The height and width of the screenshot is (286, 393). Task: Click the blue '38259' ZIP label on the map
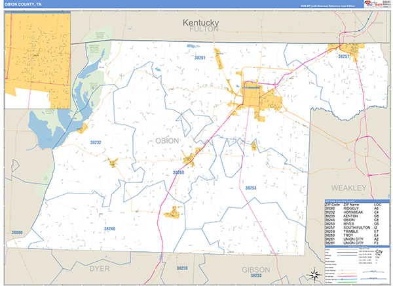(182, 268)
